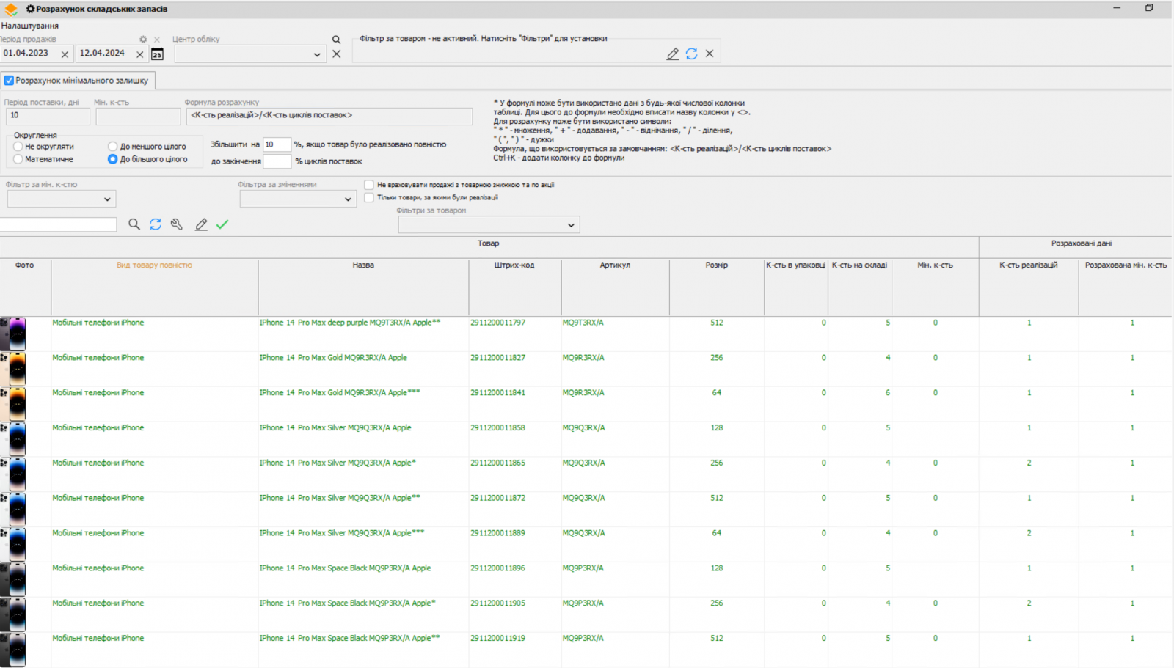Sort by the 'К-сть на складі' column header
Image resolution: width=1174 pixels, height=668 pixels.
pyautogui.click(x=859, y=265)
